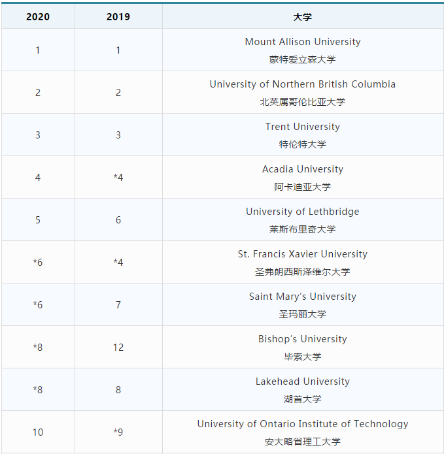The image size is (444, 454).
Task: Click 2020 rank *6 in Saint Mary's row
Action: [x=38, y=305]
